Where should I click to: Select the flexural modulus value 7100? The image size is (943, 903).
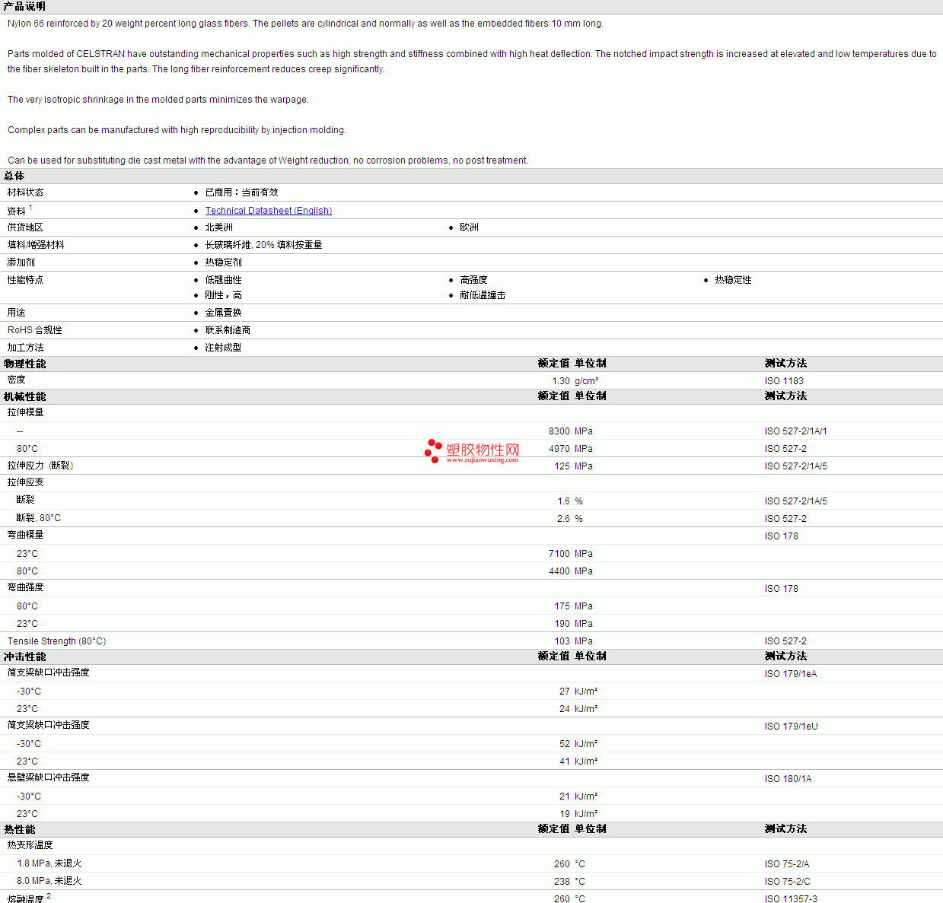[559, 554]
